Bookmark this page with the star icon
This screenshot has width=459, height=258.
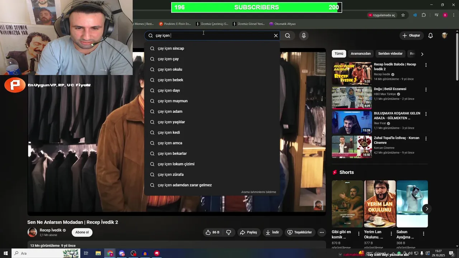click(403, 15)
